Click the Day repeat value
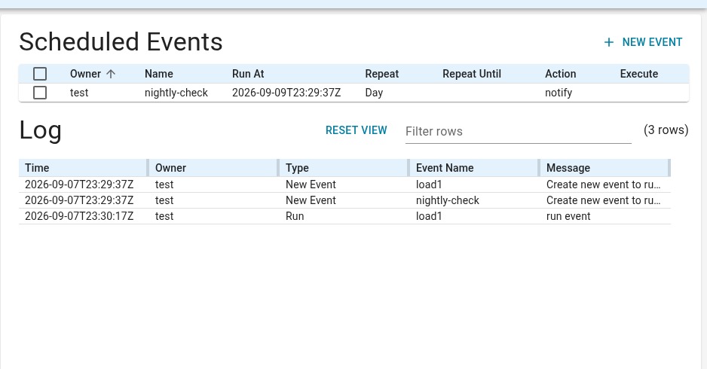 (374, 93)
